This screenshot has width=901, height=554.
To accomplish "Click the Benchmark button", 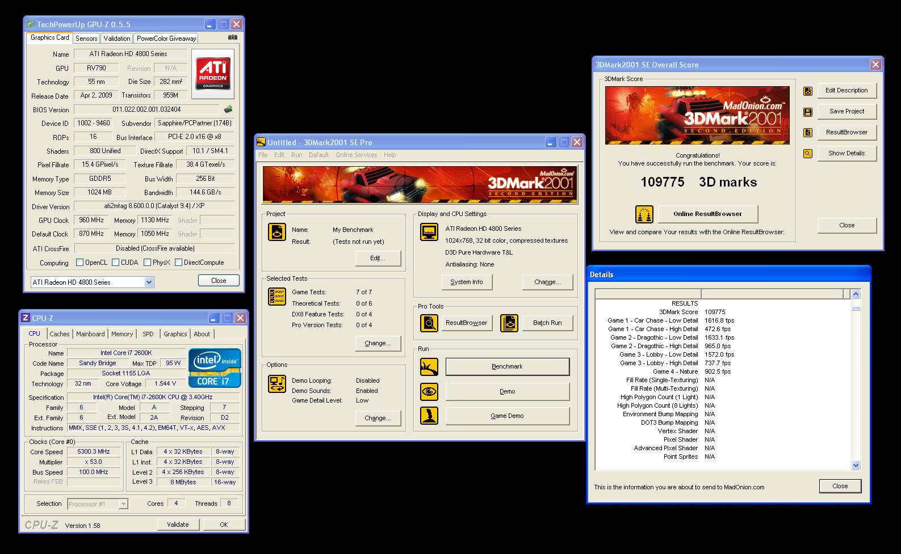I will 508,367.
